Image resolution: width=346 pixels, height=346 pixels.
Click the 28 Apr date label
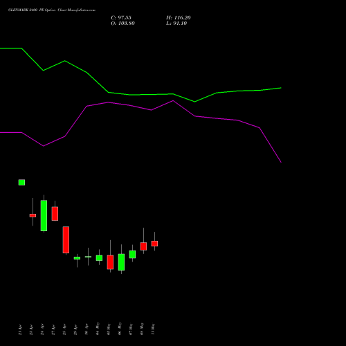tap(64, 330)
